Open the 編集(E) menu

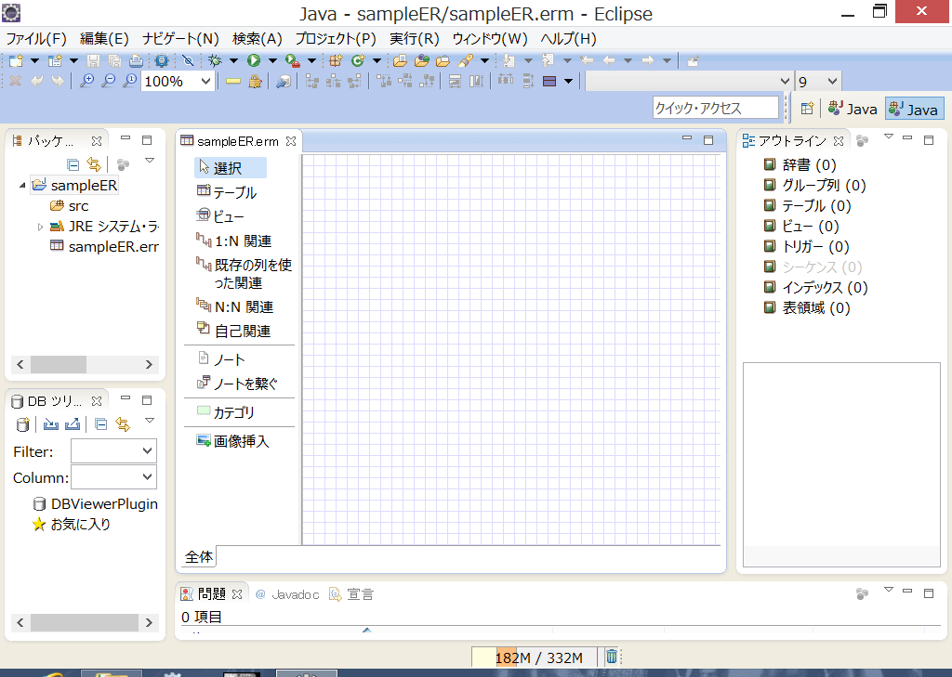point(104,39)
